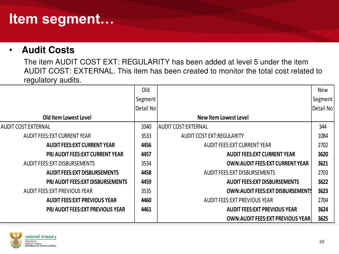Select the 'New Item Lowest Level' column header
Viewport: 339px width, 254px height.
(223, 117)
